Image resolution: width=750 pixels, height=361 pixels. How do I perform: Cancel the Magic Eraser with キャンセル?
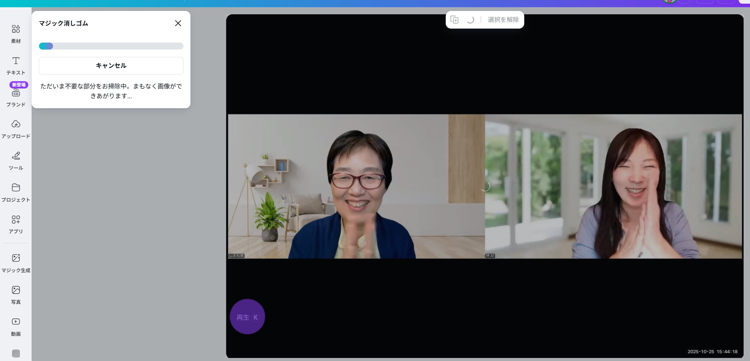[x=111, y=66]
